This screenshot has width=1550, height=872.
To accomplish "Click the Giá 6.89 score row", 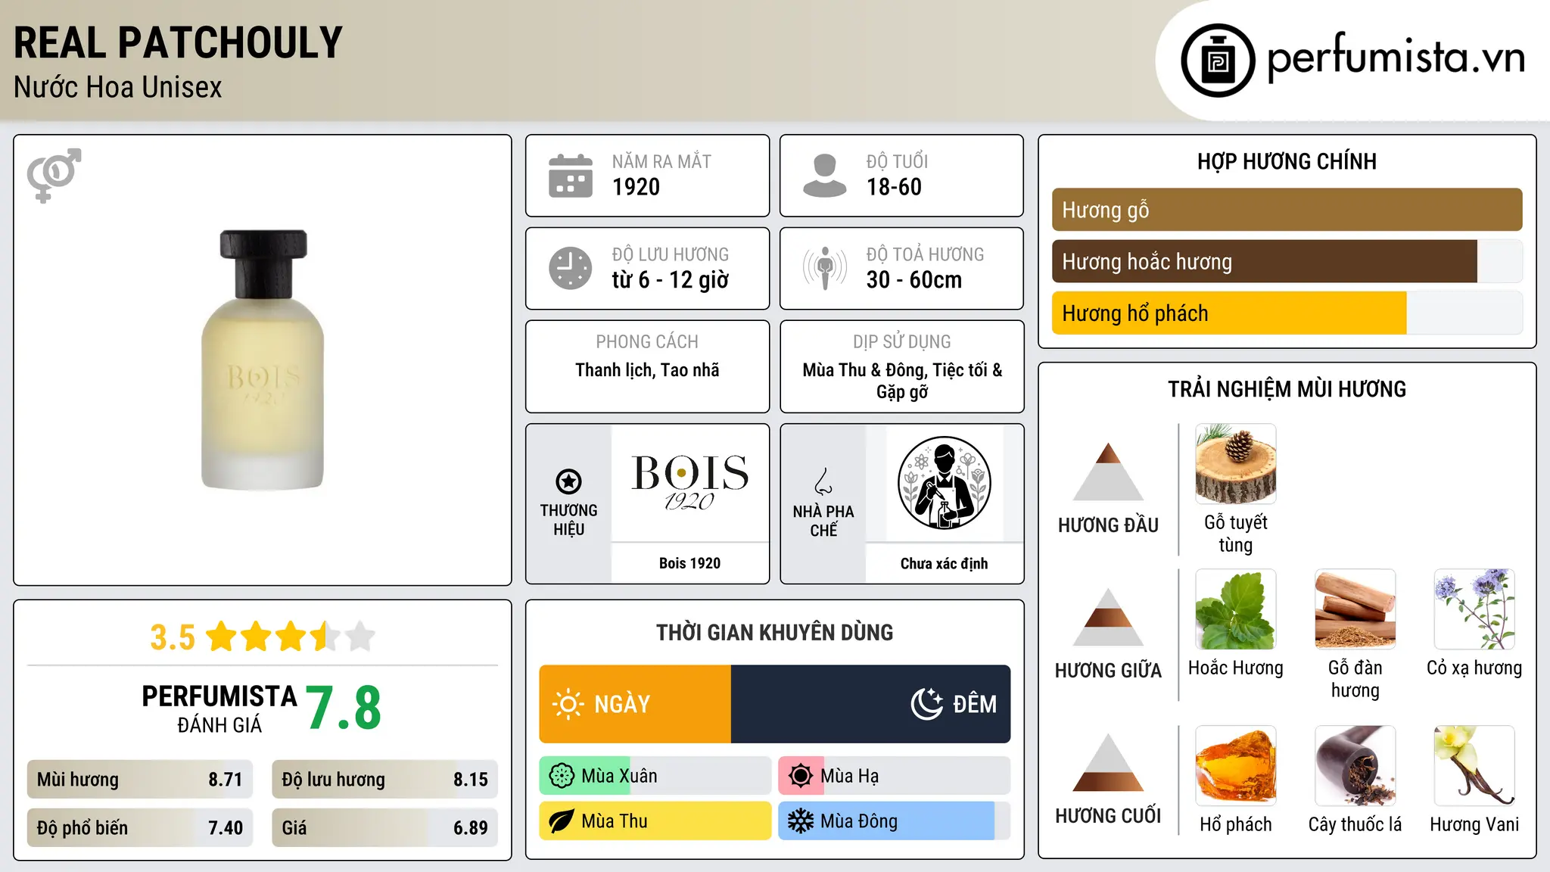I will pyautogui.click(x=384, y=828).
